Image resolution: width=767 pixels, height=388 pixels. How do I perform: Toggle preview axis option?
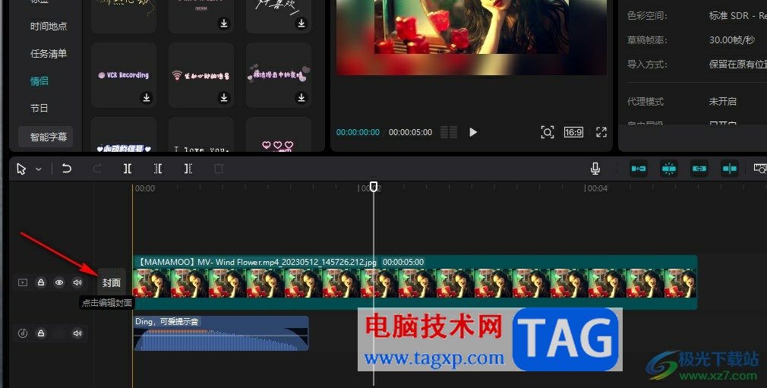point(729,169)
